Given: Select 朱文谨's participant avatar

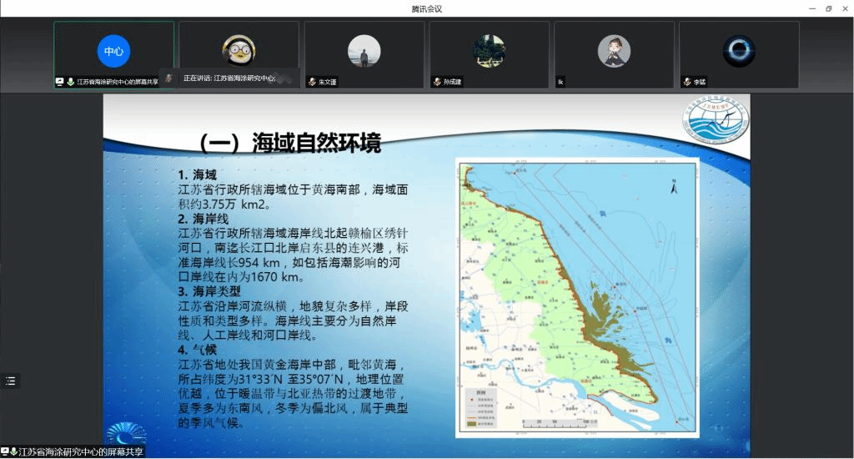Looking at the screenshot, I should (364, 51).
